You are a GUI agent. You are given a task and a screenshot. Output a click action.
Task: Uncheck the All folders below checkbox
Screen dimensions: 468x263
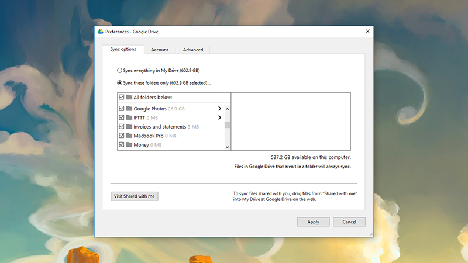(122, 97)
